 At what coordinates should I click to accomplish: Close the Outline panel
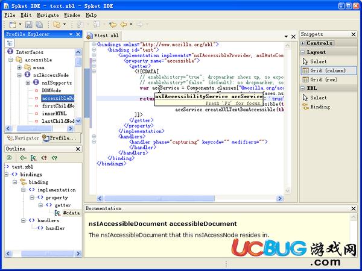tap(78, 149)
